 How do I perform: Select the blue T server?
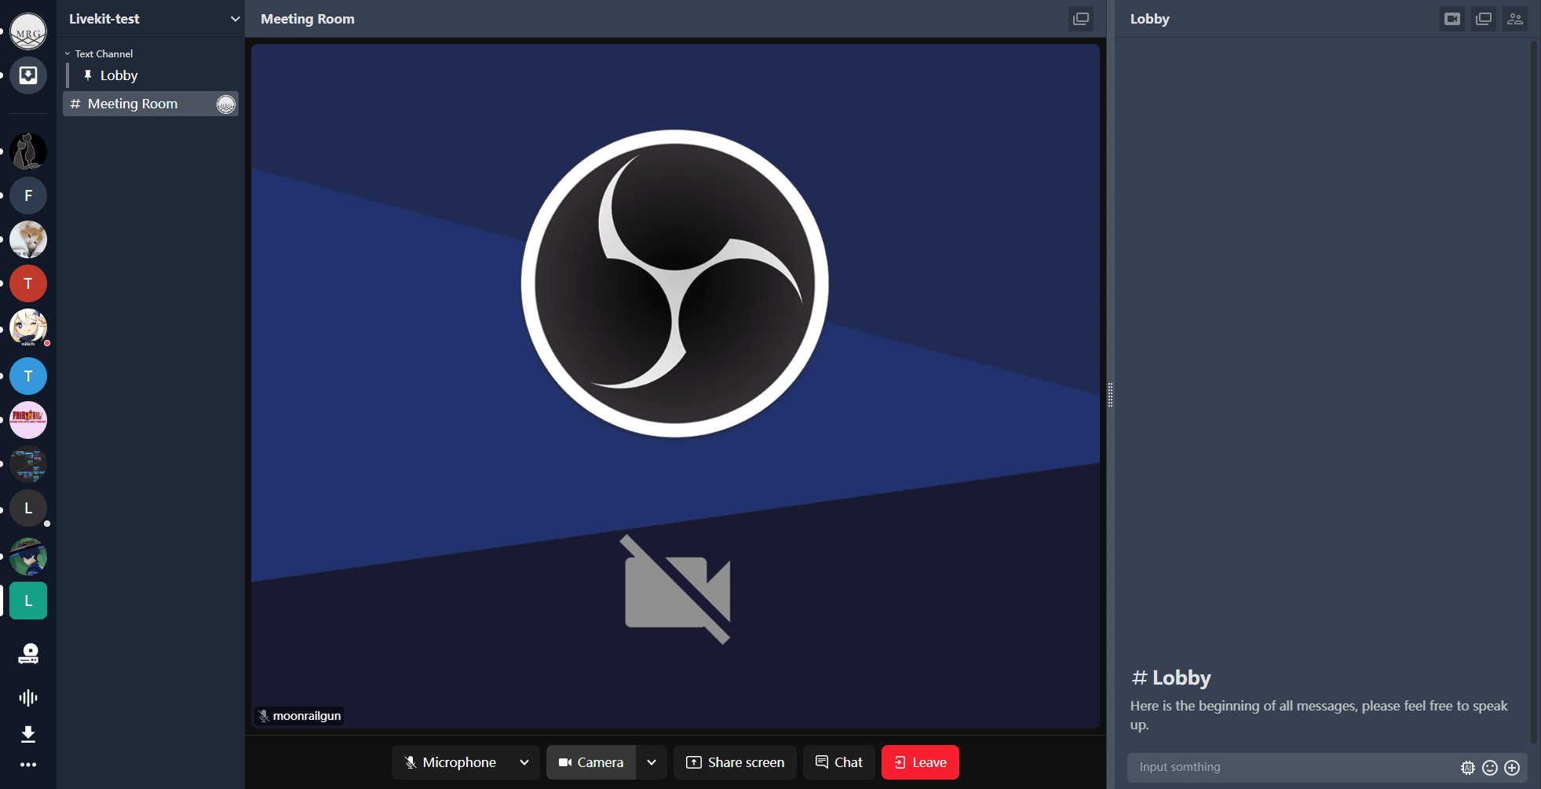[28, 376]
